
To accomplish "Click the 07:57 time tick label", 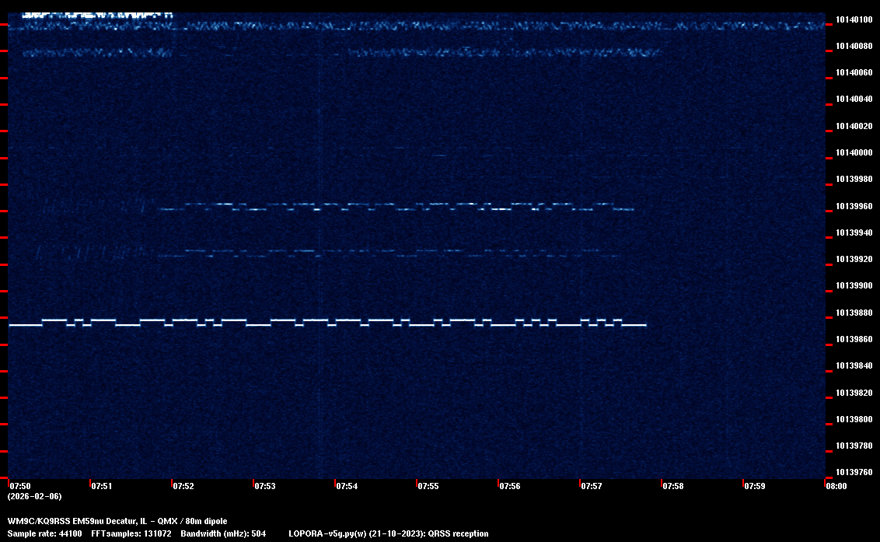I will click(591, 486).
